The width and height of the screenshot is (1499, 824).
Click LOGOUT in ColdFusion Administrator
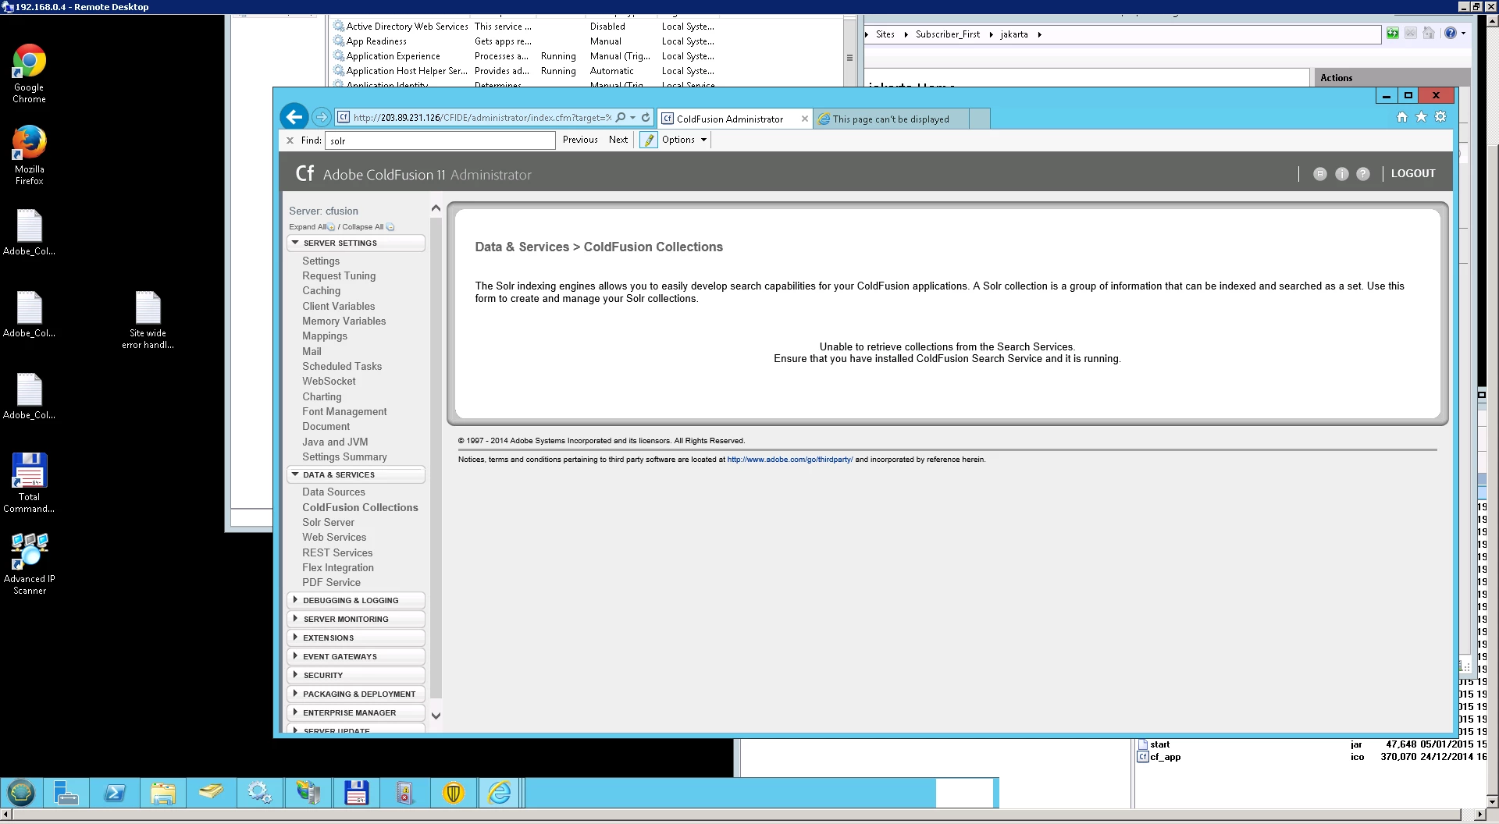(x=1412, y=173)
